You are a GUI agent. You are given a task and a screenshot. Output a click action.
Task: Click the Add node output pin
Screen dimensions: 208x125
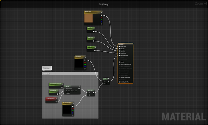coord(108,81)
